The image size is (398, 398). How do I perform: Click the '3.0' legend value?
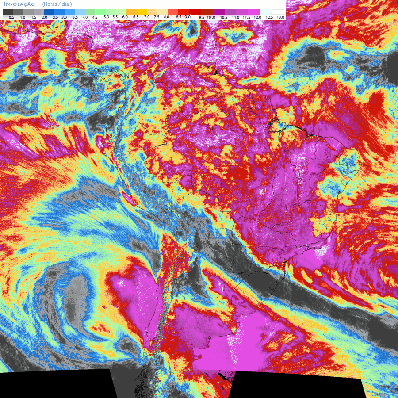(x=64, y=17)
